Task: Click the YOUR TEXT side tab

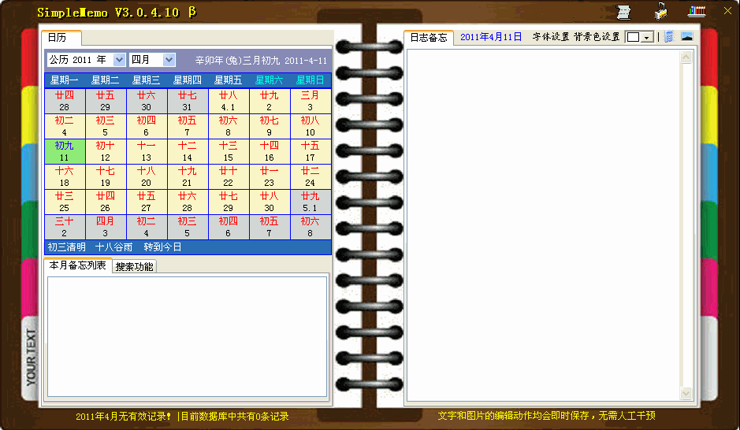Action: pos(32,358)
